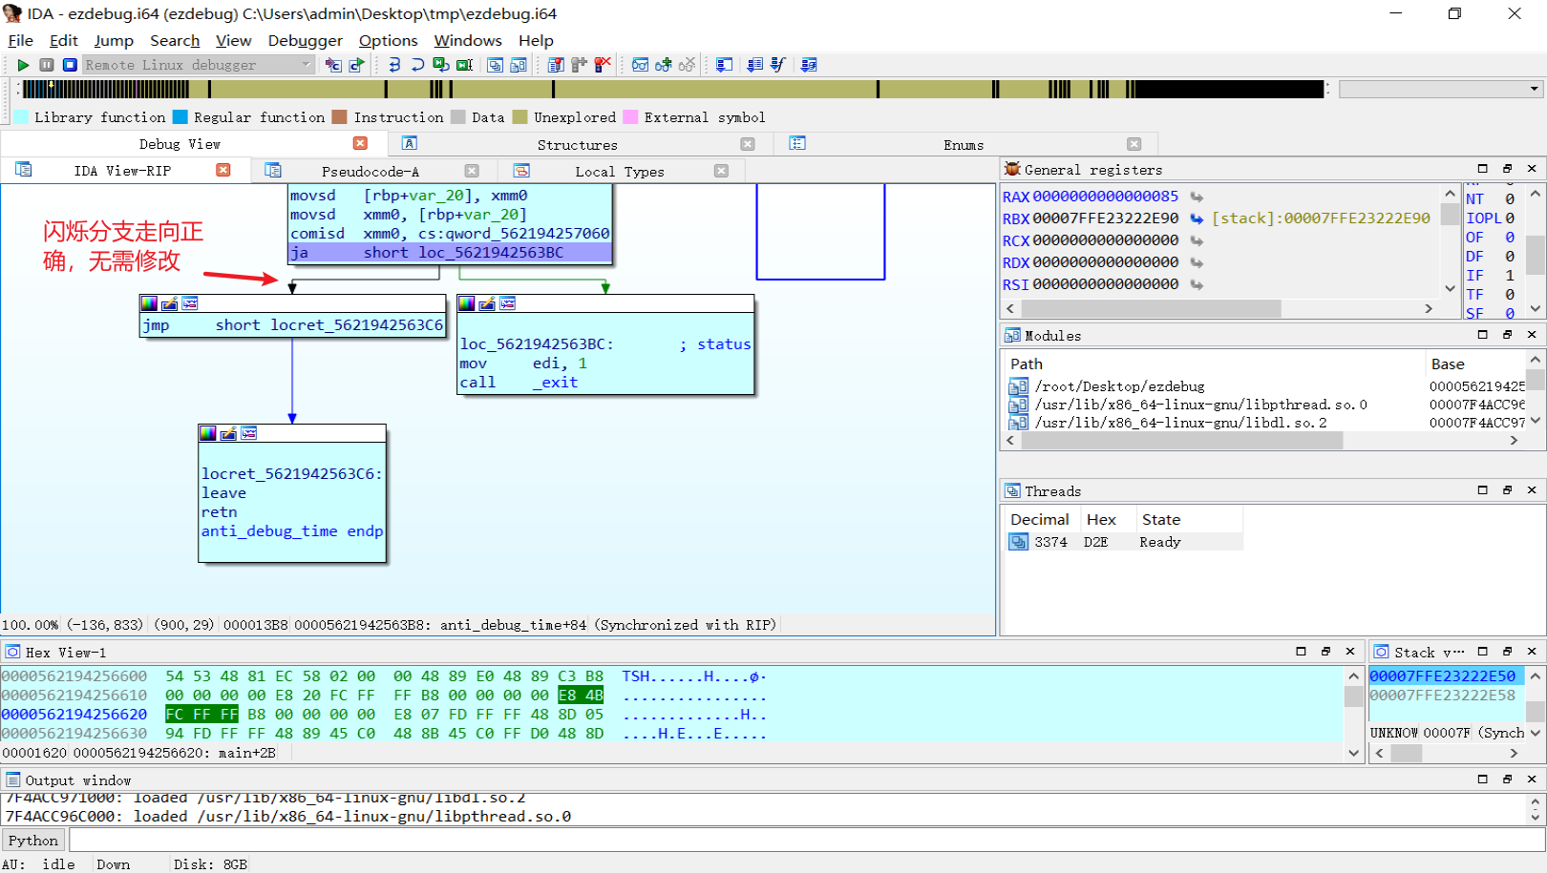Viewport: 1547px width, 873px height.
Task: Select the libpthread.so.0 module row
Action: [1267, 405]
